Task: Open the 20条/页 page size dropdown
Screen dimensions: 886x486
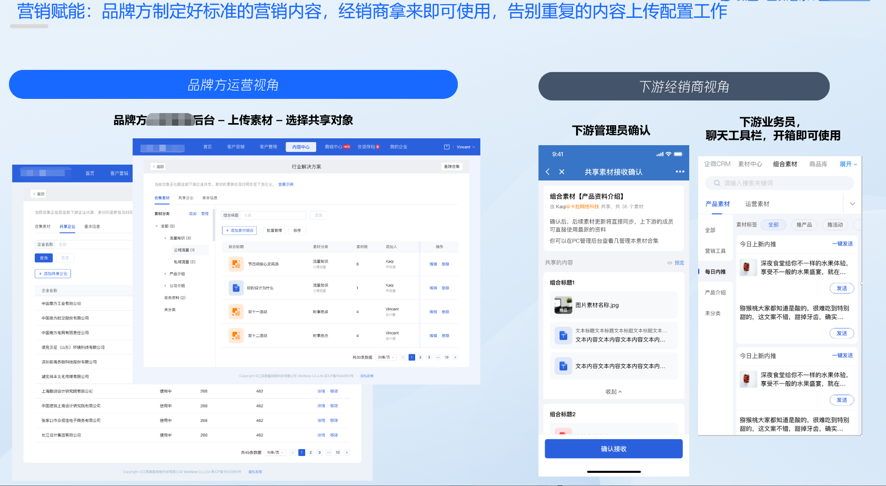Action: click(386, 357)
